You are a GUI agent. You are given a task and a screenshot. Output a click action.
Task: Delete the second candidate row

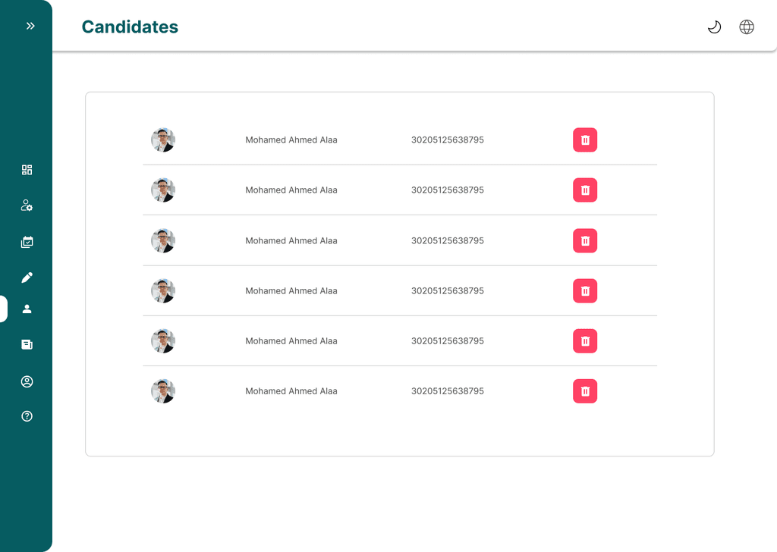[x=585, y=190]
